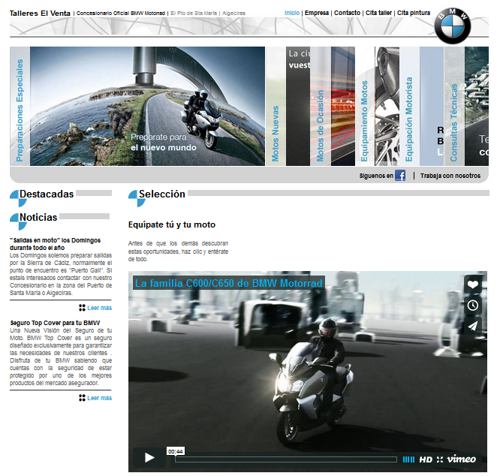The width and height of the screenshot is (497, 476).
Task: Click the 00:44 video time indicator
Action: (176, 451)
